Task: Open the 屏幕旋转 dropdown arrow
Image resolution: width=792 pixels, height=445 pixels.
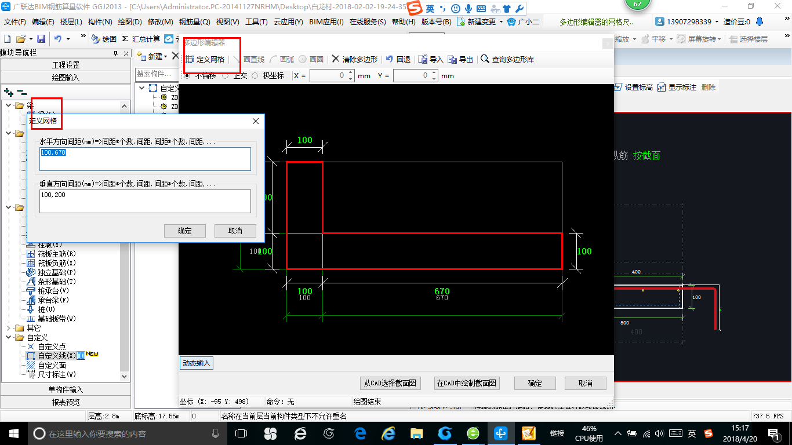Action: pyautogui.click(x=720, y=39)
